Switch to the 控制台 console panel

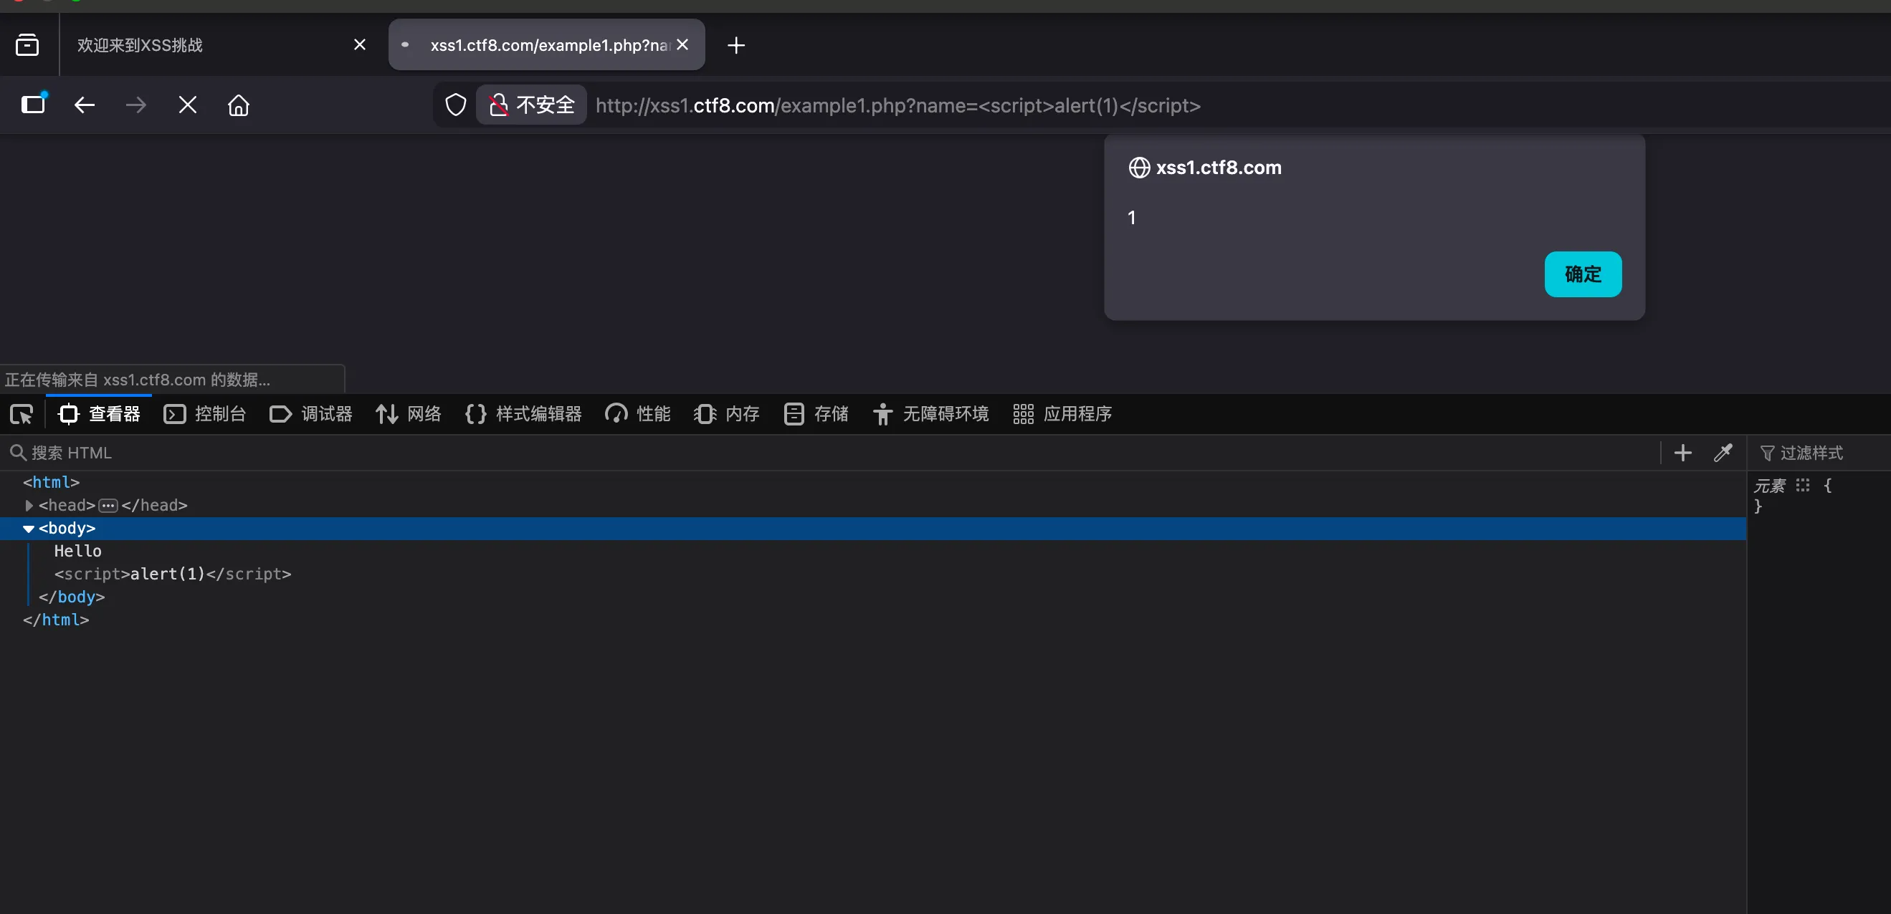tap(205, 415)
